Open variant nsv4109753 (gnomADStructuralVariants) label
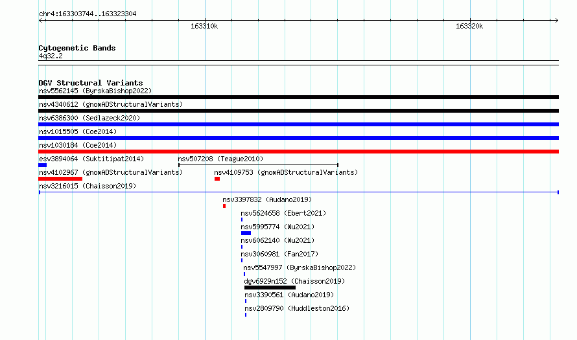Image resolution: width=577 pixels, height=340 pixels. [286, 173]
